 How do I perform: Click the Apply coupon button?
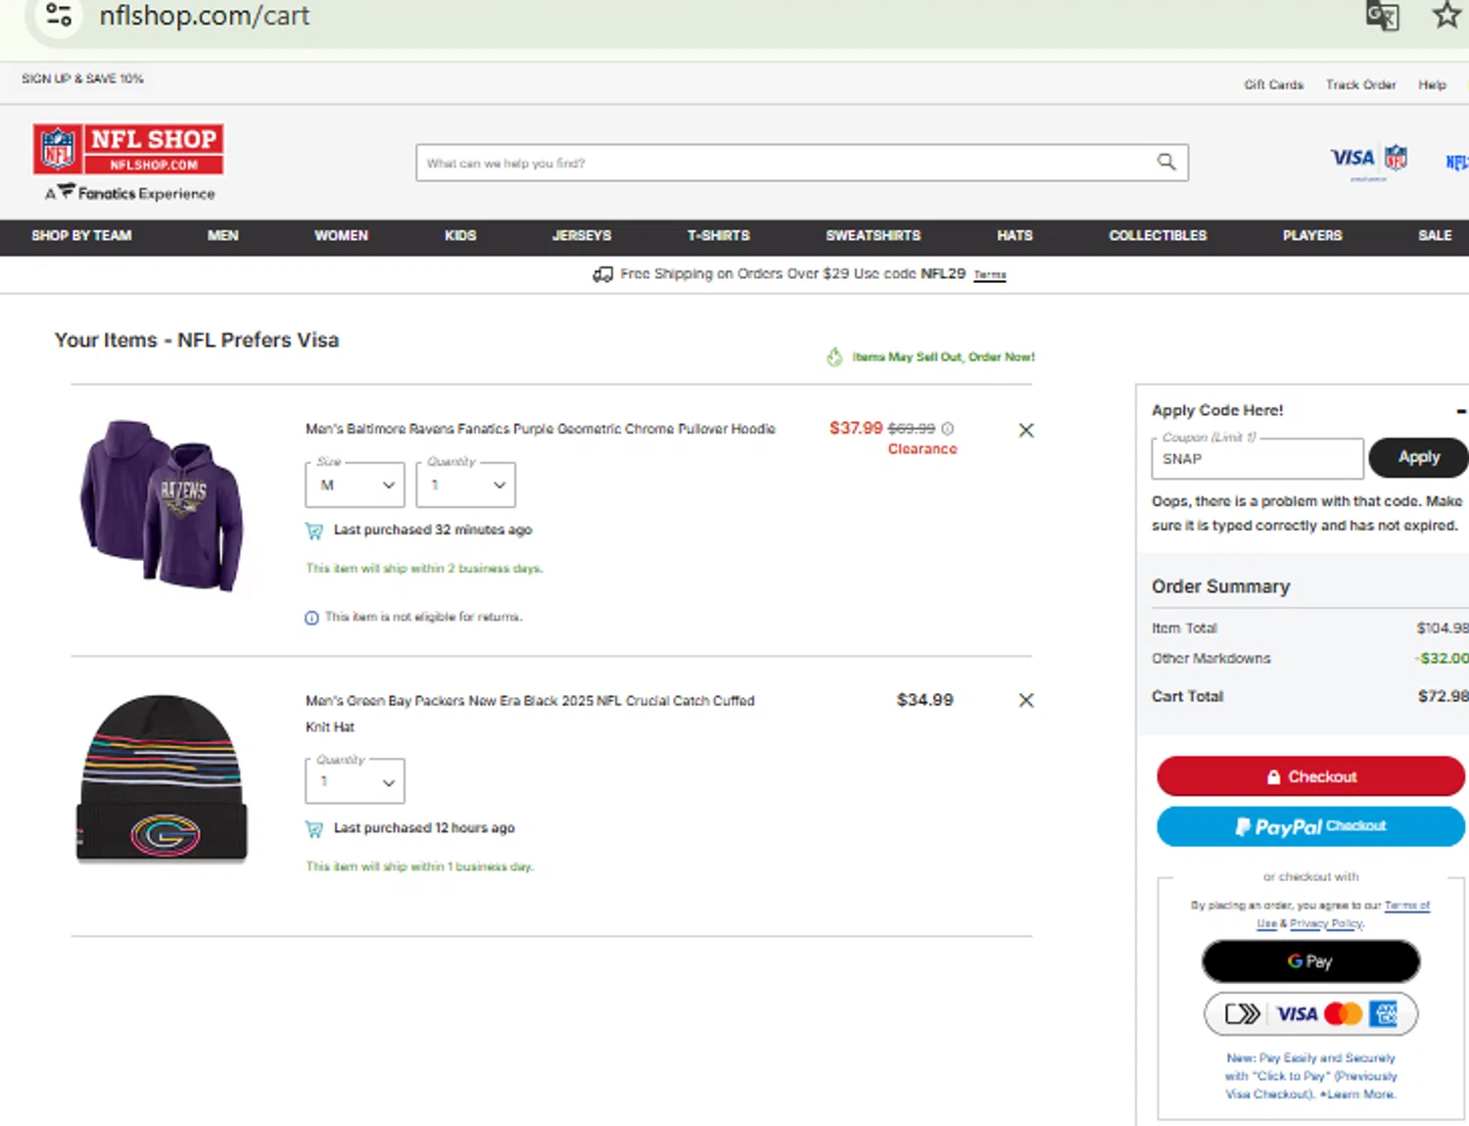[1418, 457]
